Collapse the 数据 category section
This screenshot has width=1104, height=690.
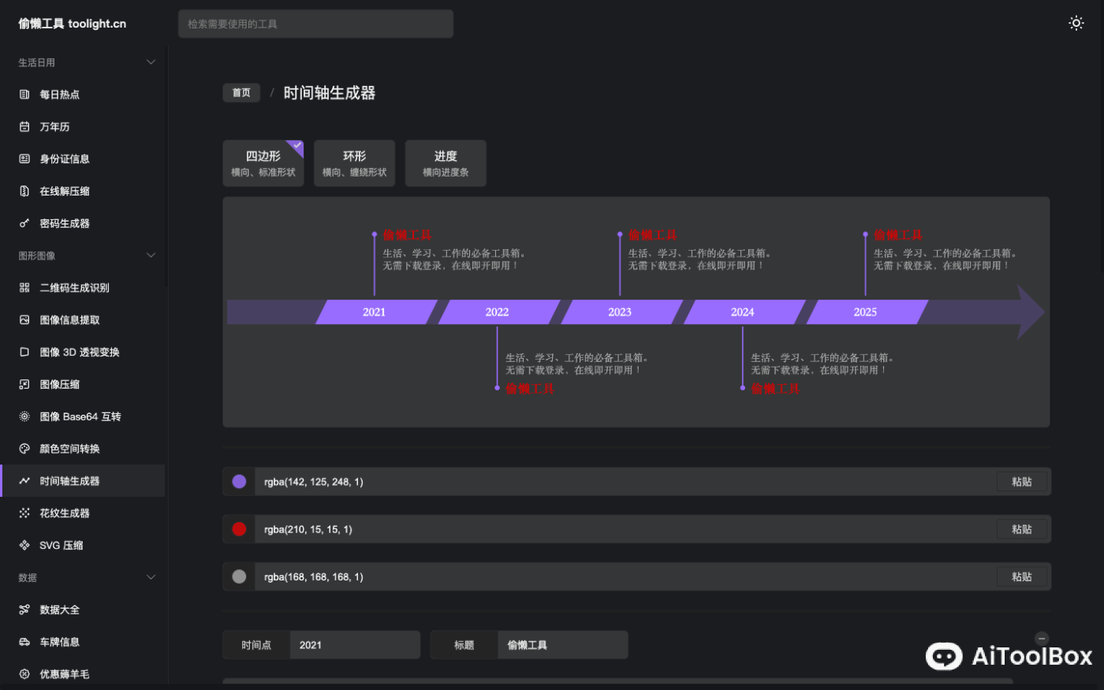pyautogui.click(x=151, y=577)
